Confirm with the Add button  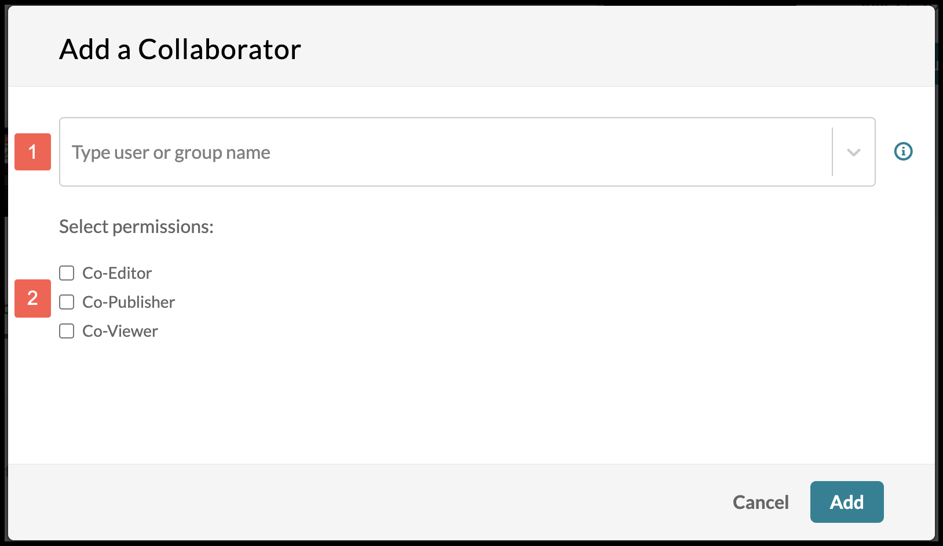click(847, 502)
